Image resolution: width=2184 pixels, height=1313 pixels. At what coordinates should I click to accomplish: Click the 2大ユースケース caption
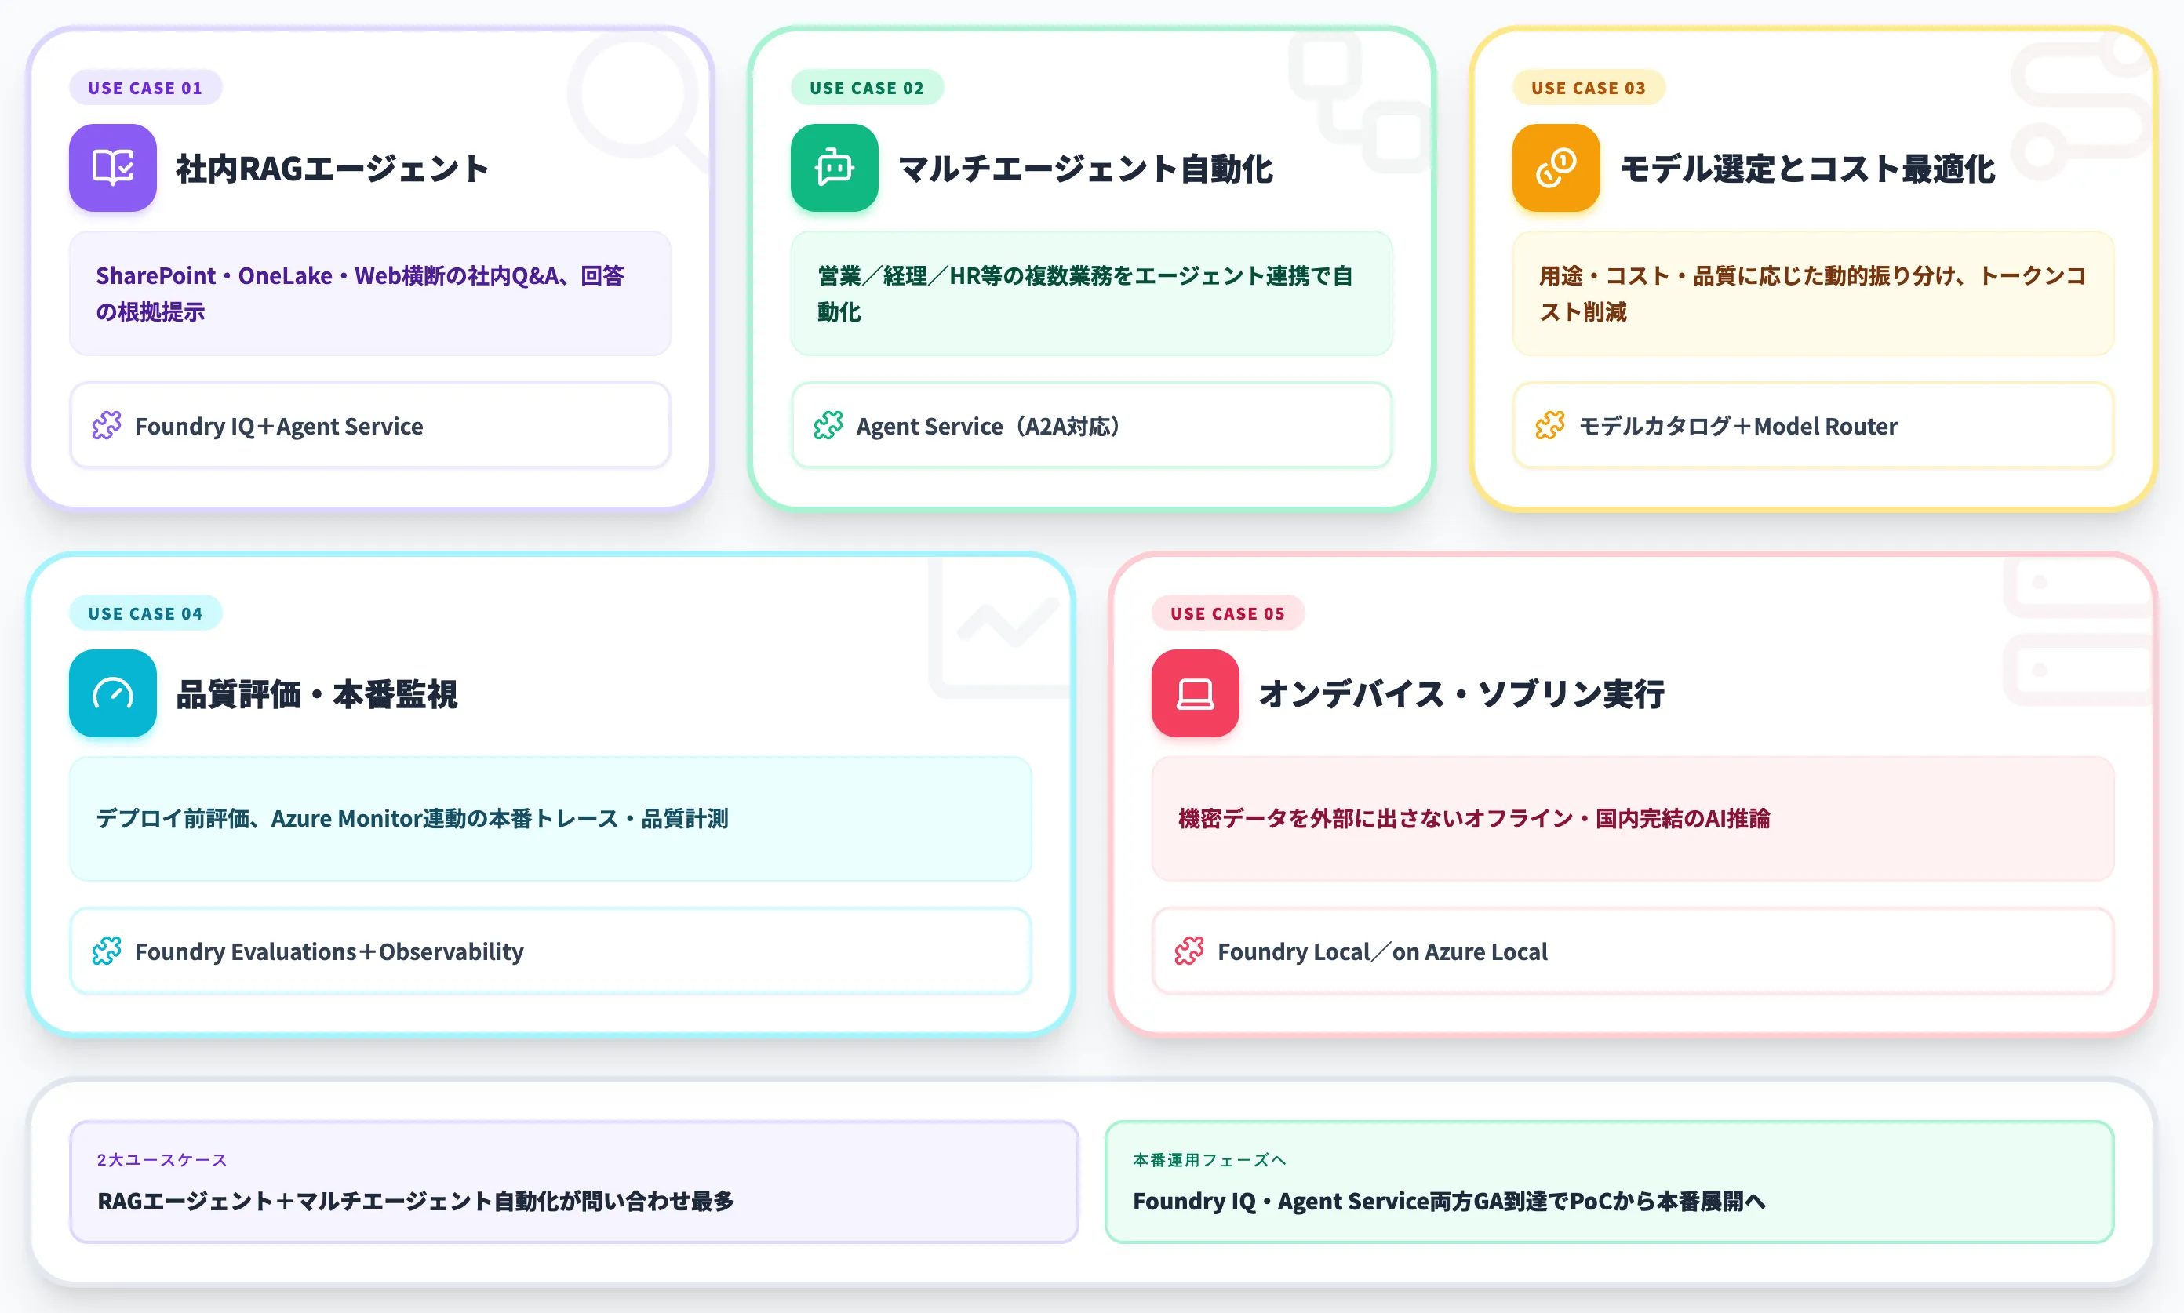[x=162, y=1160]
